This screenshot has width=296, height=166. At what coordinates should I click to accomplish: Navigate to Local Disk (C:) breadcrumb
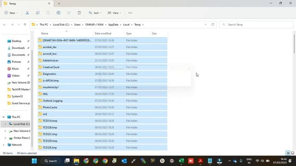[x=61, y=24]
